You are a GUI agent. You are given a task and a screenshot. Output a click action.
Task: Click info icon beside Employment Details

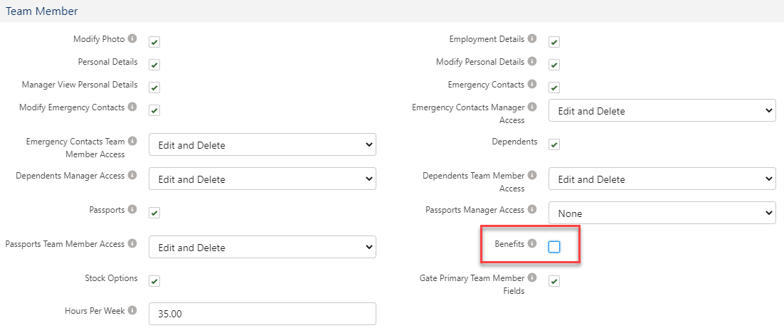[532, 39]
